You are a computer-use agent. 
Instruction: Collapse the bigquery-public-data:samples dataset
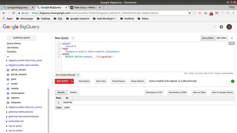click(7, 65)
